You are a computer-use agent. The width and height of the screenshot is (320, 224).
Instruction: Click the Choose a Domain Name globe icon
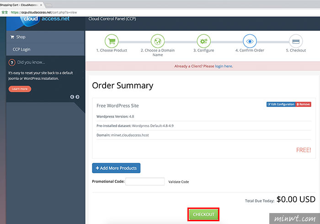[158, 41]
